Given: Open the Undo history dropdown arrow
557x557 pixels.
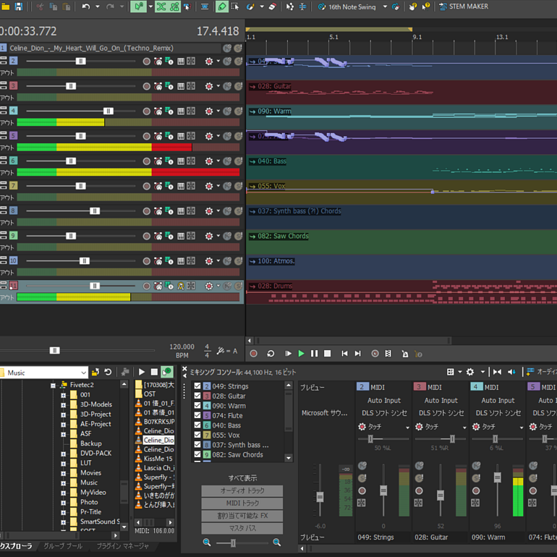Looking at the screenshot, I should pos(98,7).
